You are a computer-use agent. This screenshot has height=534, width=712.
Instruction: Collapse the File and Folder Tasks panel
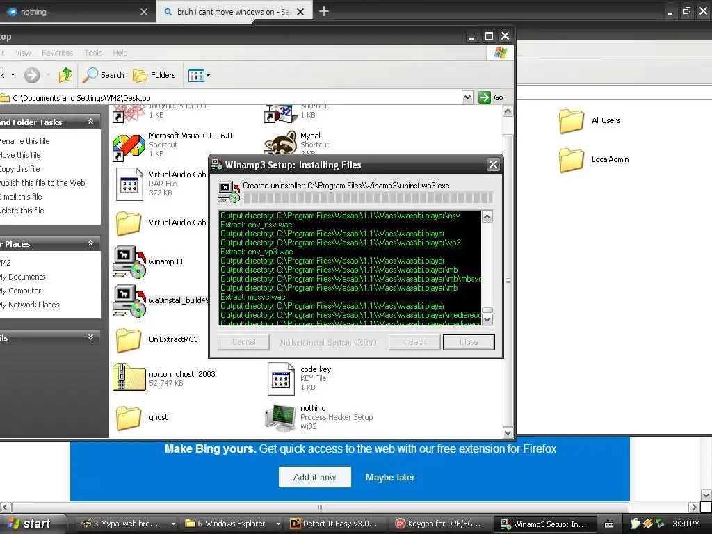[x=91, y=122]
